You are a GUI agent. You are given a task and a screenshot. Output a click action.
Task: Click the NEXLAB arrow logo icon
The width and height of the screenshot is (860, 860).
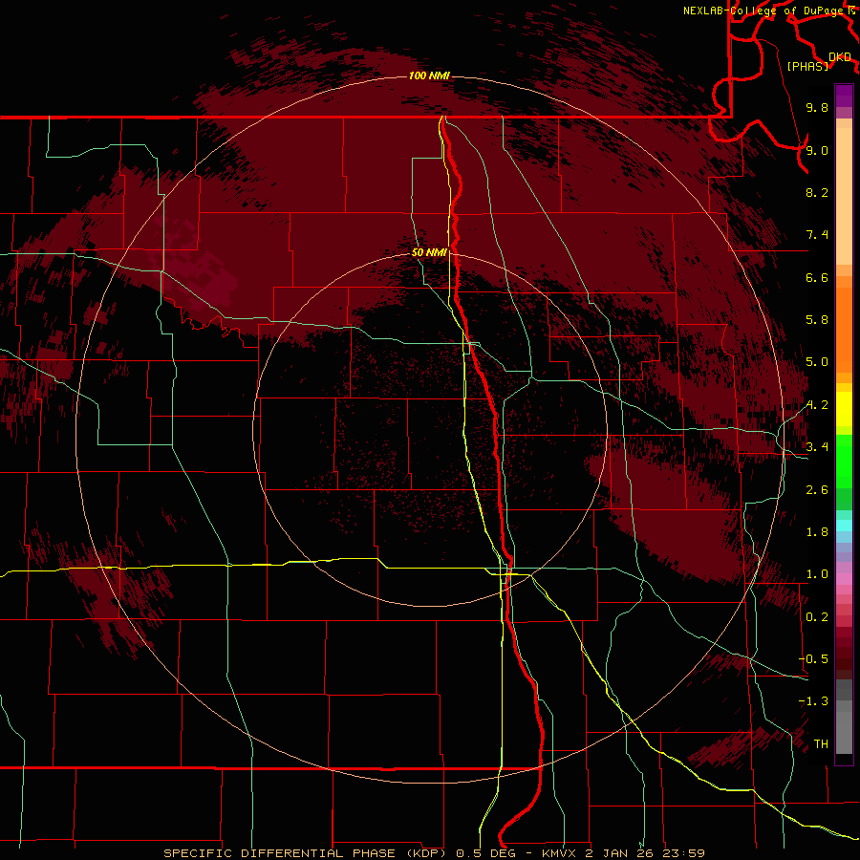852,11
